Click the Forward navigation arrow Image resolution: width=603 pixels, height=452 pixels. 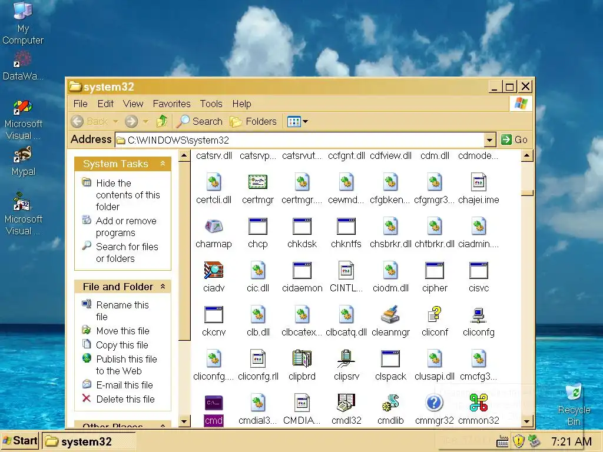pos(131,121)
